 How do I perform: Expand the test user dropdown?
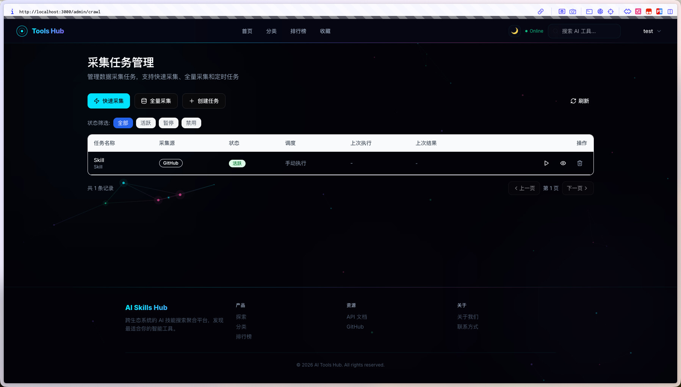pyautogui.click(x=652, y=31)
